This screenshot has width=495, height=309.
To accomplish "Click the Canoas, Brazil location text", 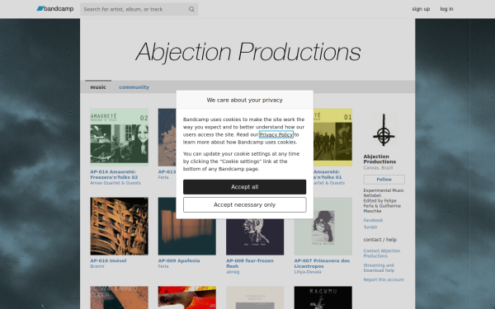I will 378,168.
